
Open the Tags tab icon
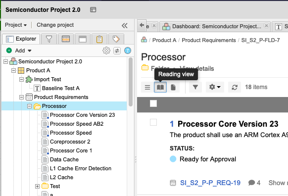pyautogui.click(x=116, y=39)
